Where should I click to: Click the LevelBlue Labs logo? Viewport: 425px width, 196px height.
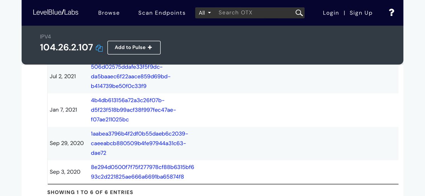(56, 12)
